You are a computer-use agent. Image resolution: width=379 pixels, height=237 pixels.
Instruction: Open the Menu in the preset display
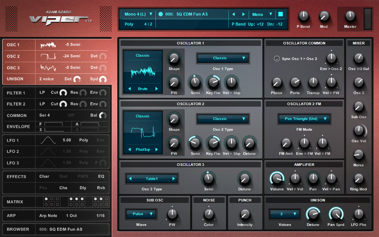262,14
